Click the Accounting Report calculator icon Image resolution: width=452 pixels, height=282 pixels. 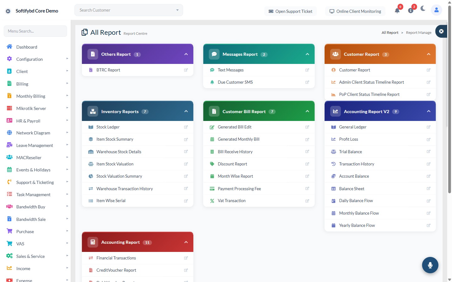tap(93, 242)
